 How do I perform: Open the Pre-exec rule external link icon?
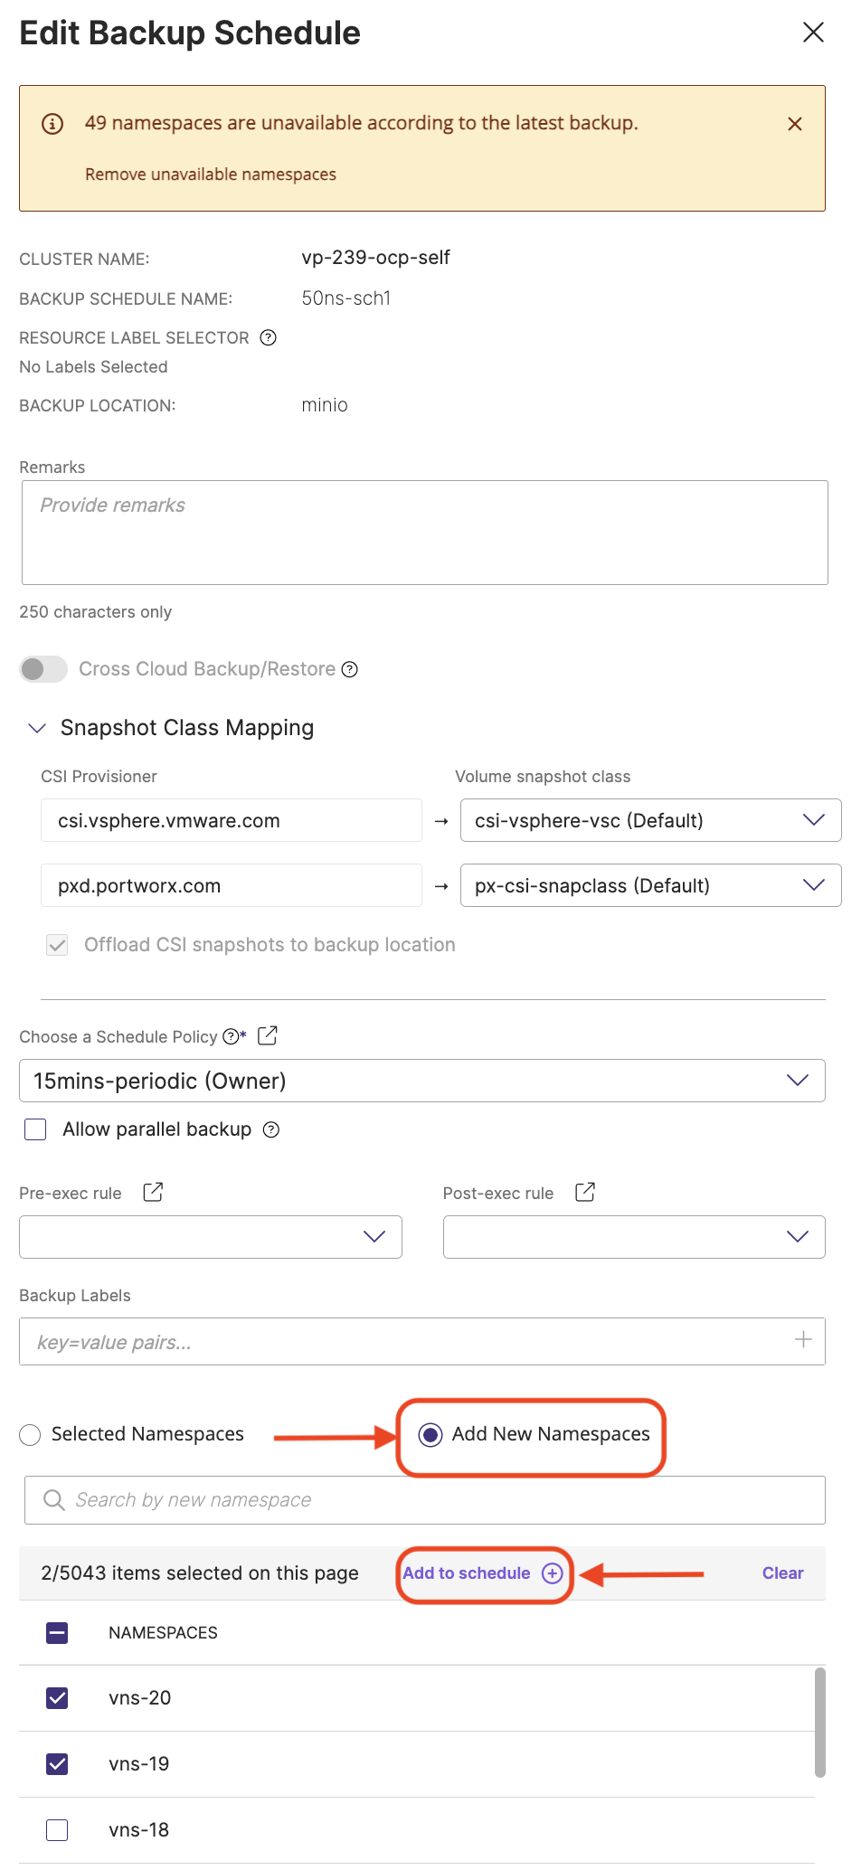pyautogui.click(x=153, y=1192)
